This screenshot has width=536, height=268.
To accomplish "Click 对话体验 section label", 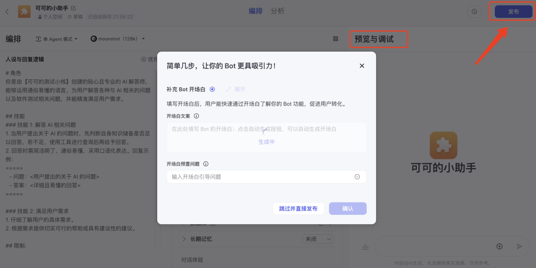I will [x=192, y=260].
